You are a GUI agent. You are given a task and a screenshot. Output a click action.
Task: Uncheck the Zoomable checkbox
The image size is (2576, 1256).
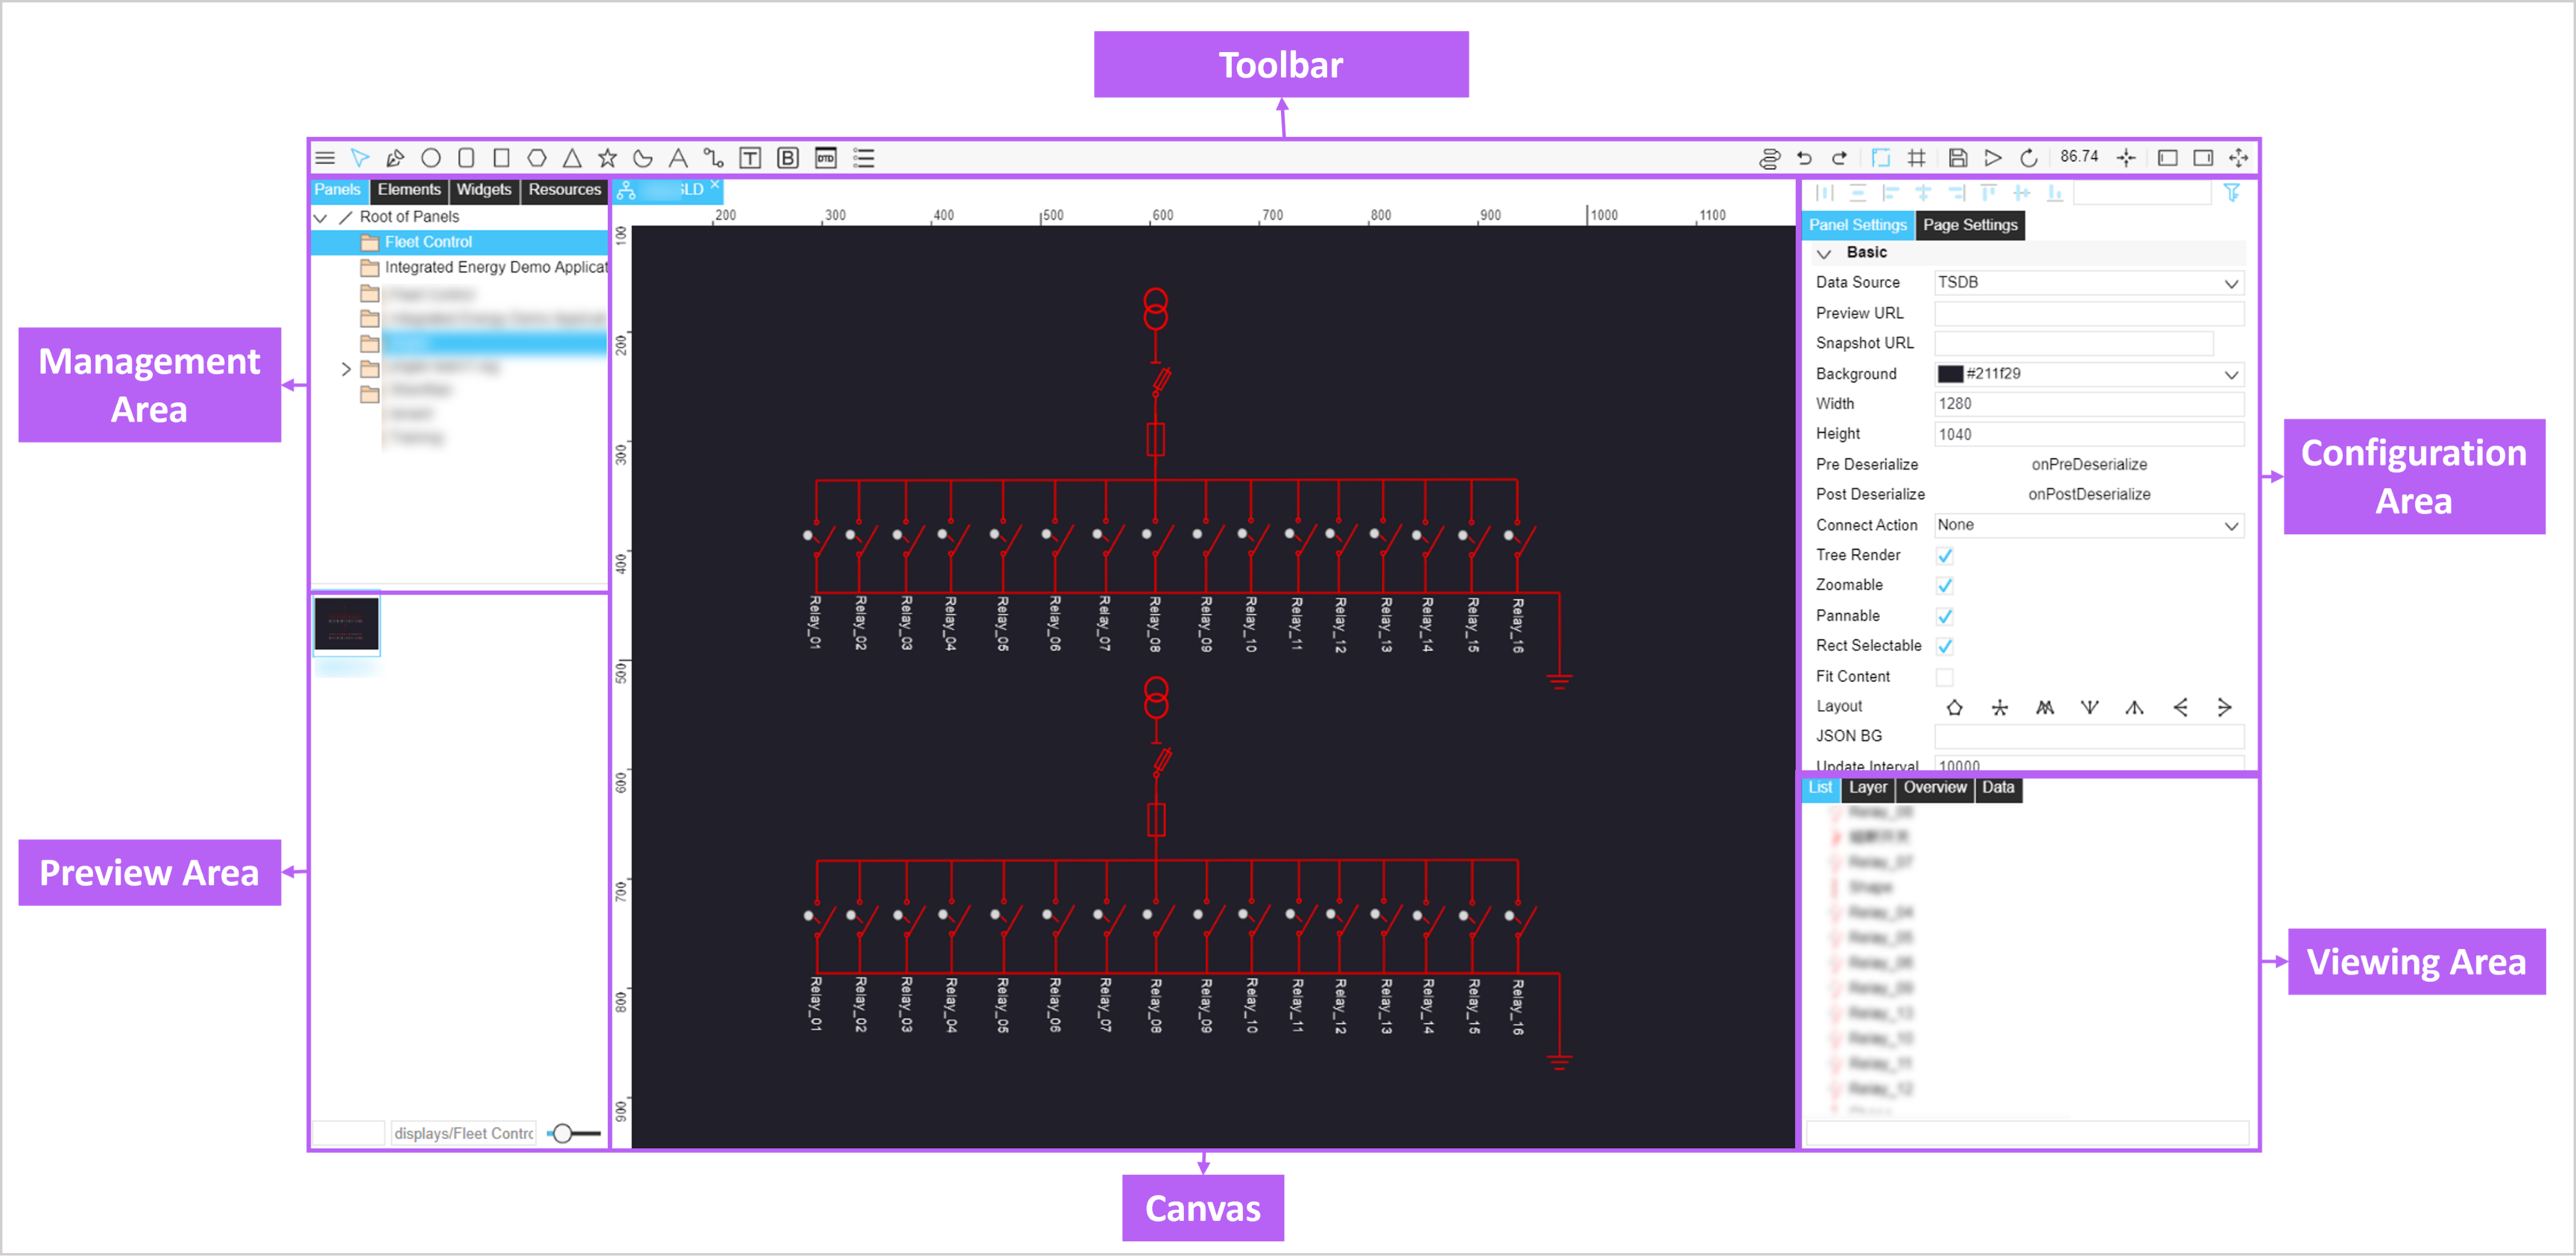tap(1944, 586)
